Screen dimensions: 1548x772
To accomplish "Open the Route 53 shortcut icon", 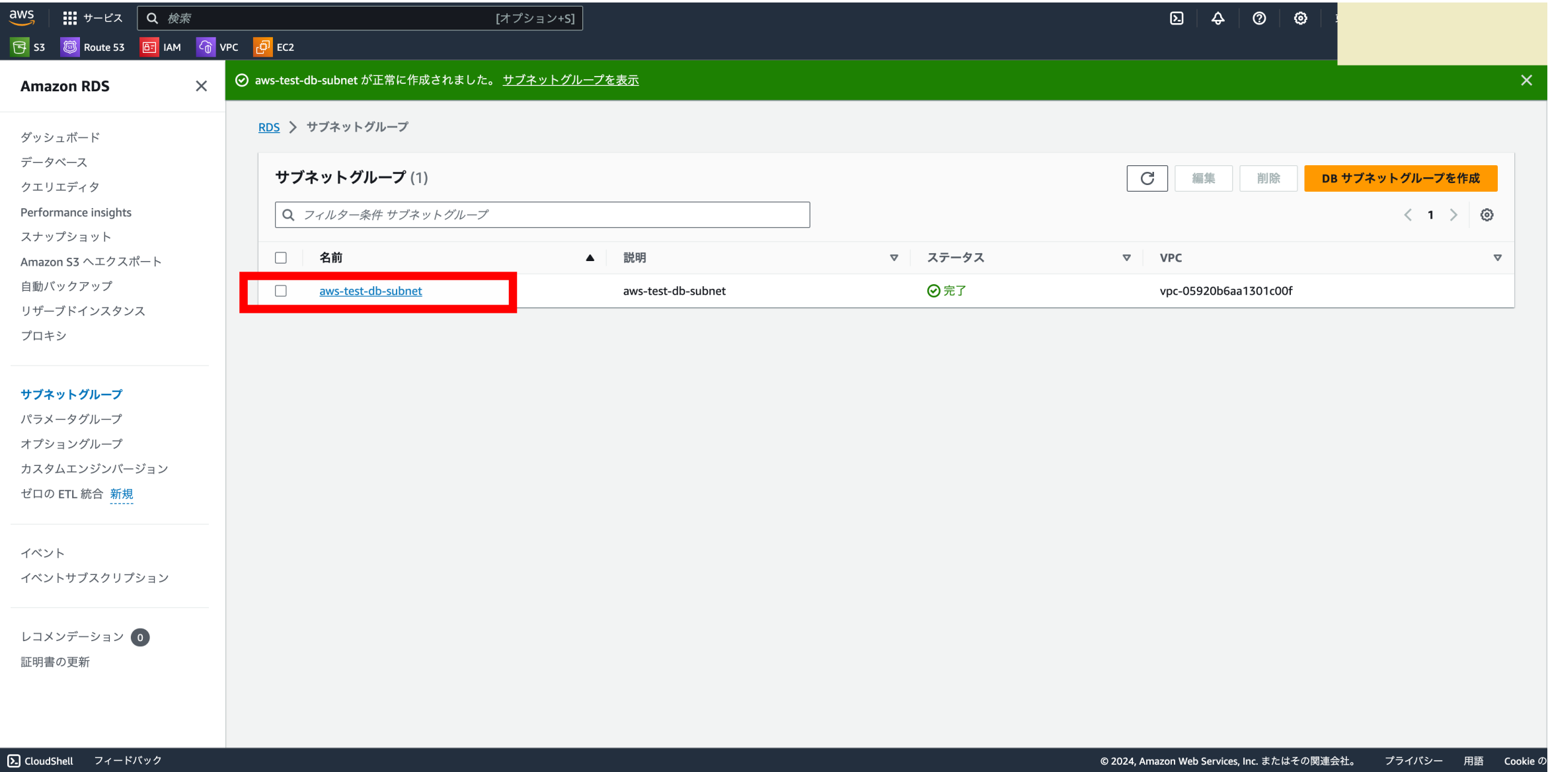I will (70, 47).
